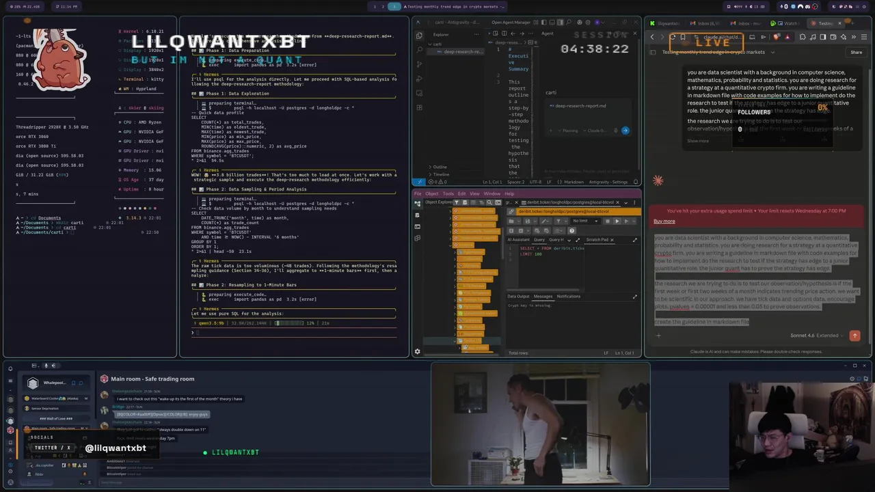The image size is (875, 492).
Task: Collapse the carti folder in Explorer
Action: 430,44
